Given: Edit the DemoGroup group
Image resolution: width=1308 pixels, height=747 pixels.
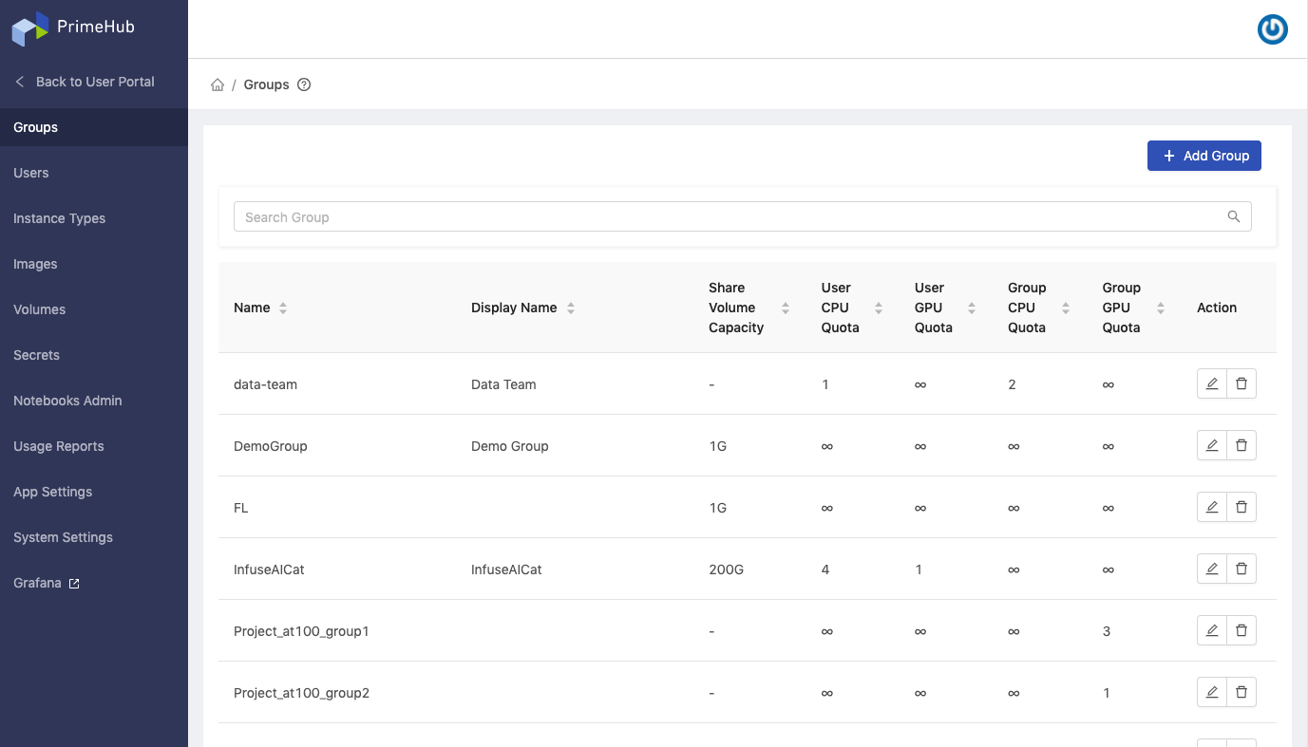Looking at the screenshot, I should (1212, 445).
